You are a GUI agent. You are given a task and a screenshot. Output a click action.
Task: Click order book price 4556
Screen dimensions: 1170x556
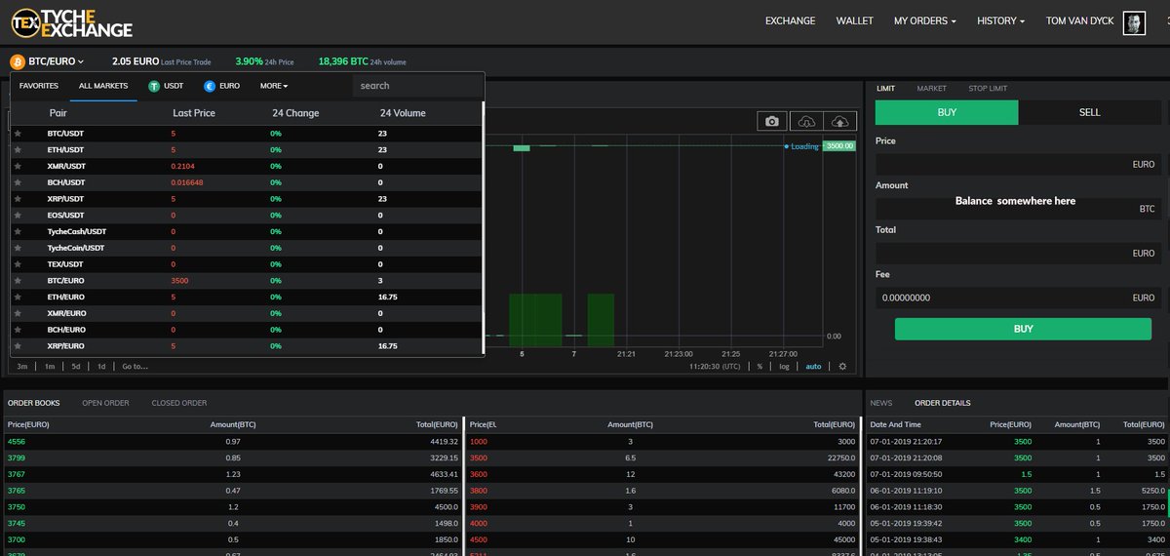coord(16,441)
